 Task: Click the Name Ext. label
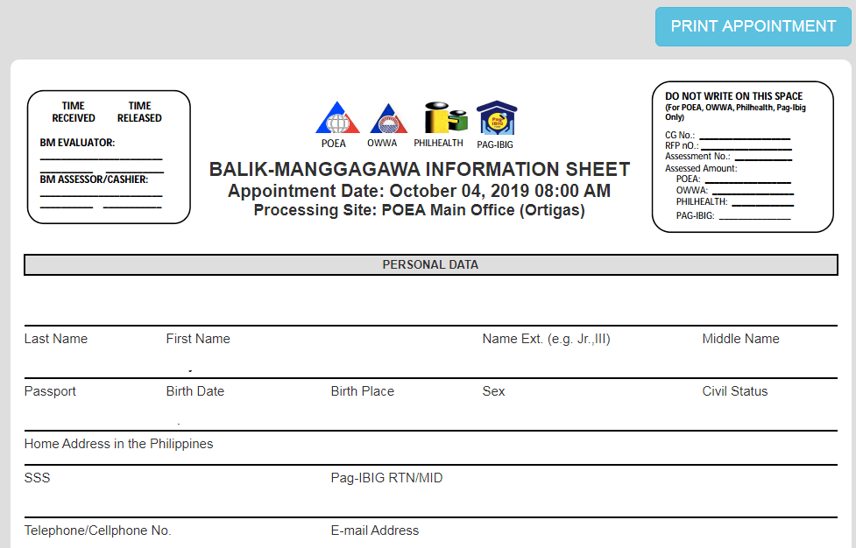[x=546, y=339]
